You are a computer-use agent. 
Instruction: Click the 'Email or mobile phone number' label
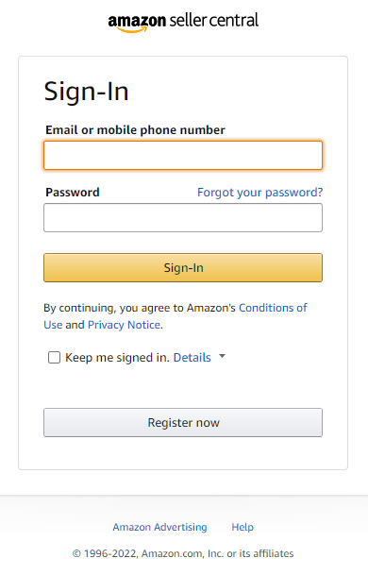pos(135,129)
